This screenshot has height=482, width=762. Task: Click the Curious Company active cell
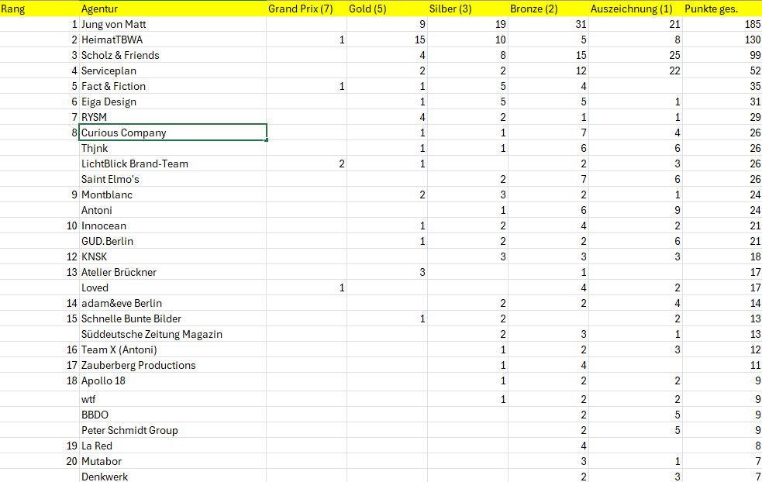[173, 133]
